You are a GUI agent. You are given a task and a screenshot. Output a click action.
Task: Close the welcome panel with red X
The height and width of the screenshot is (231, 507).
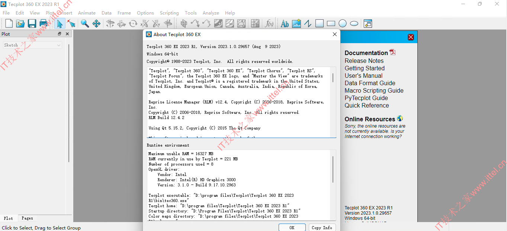411,37
